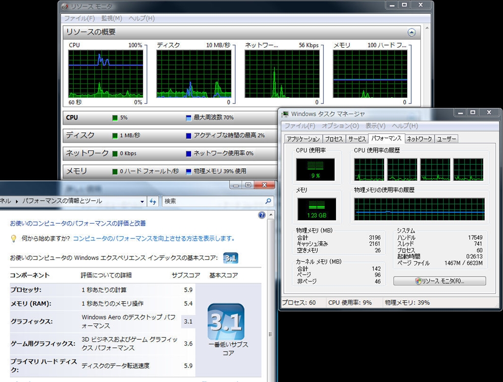Screen dimensions: 503x382
Task: Open ヘルプ(H) menu in Task Manager
Action: 405,126
